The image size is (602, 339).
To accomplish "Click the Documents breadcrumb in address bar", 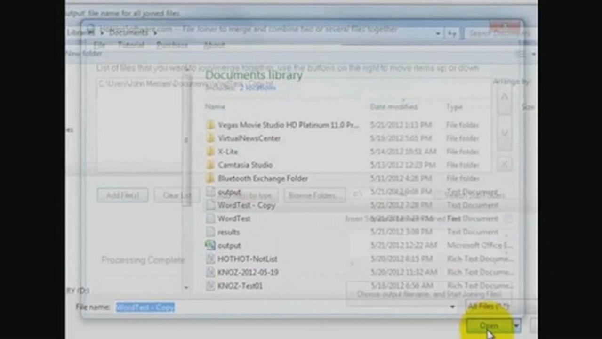I will pos(128,33).
